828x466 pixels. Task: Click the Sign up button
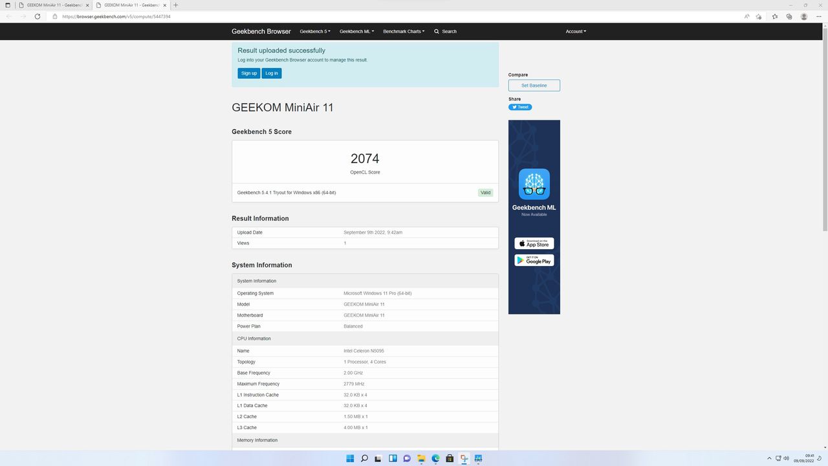point(249,73)
